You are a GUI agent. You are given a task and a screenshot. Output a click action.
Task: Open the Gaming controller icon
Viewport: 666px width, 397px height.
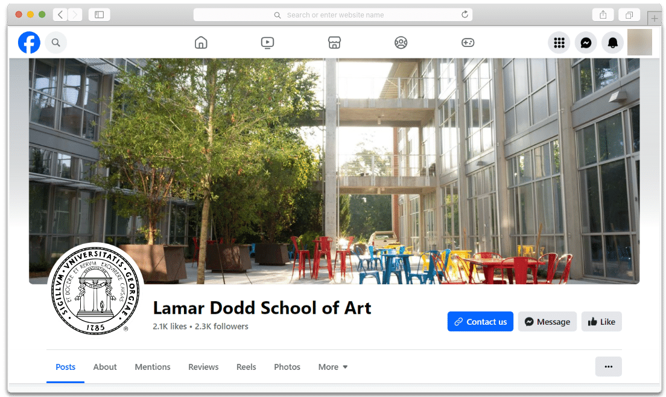tap(468, 42)
